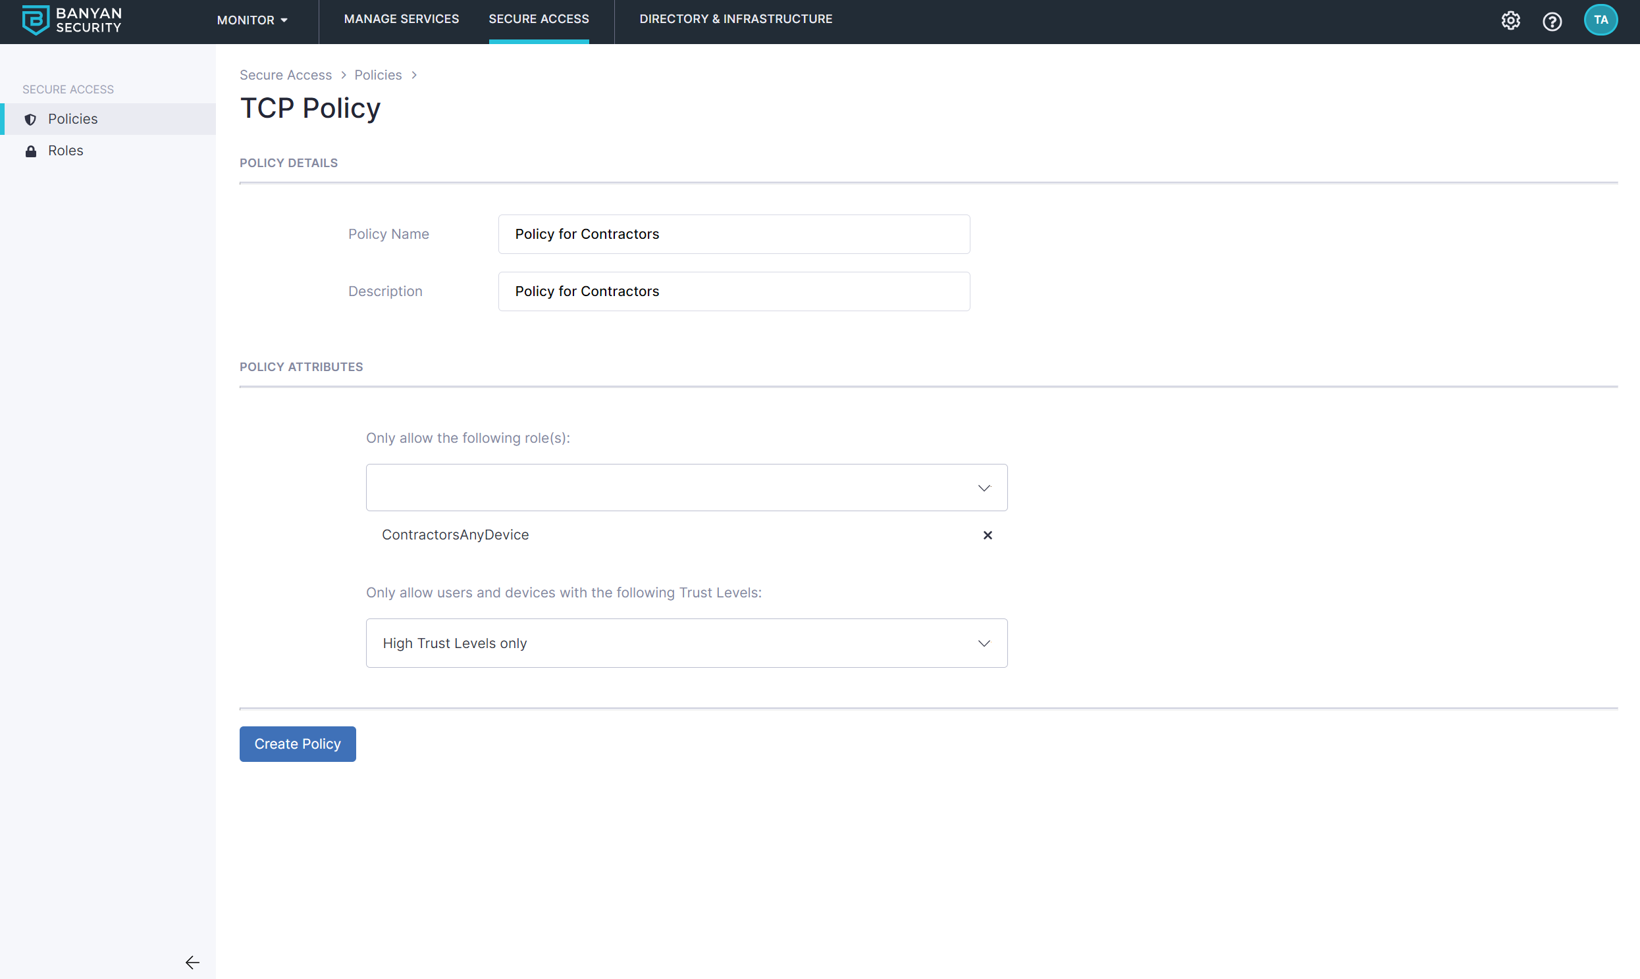Image resolution: width=1640 pixels, height=979 pixels.
Task: Click into the Description field
Action: (734, 291)
